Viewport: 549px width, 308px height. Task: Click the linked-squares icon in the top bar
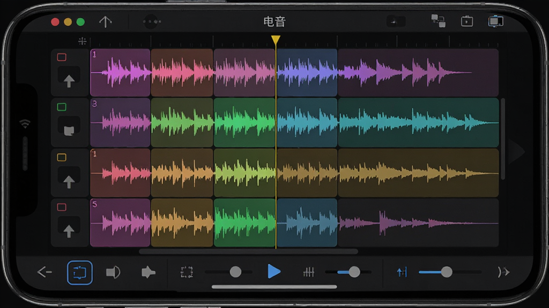point(438,21)
